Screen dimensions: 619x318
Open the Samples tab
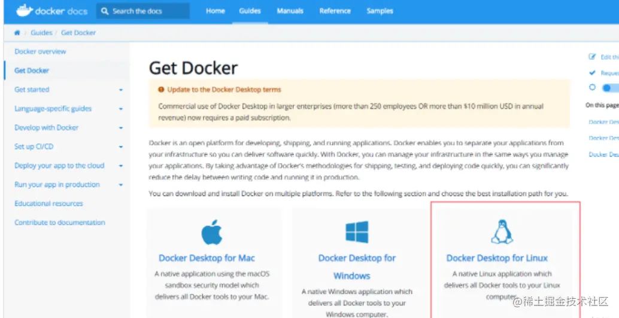coord(380,11)
